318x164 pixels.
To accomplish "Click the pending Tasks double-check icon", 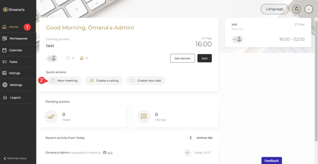I will point(50,116).
